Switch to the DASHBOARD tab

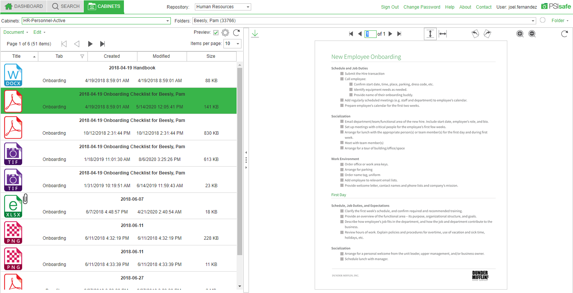pyautogui.click(x=24, y=6)
